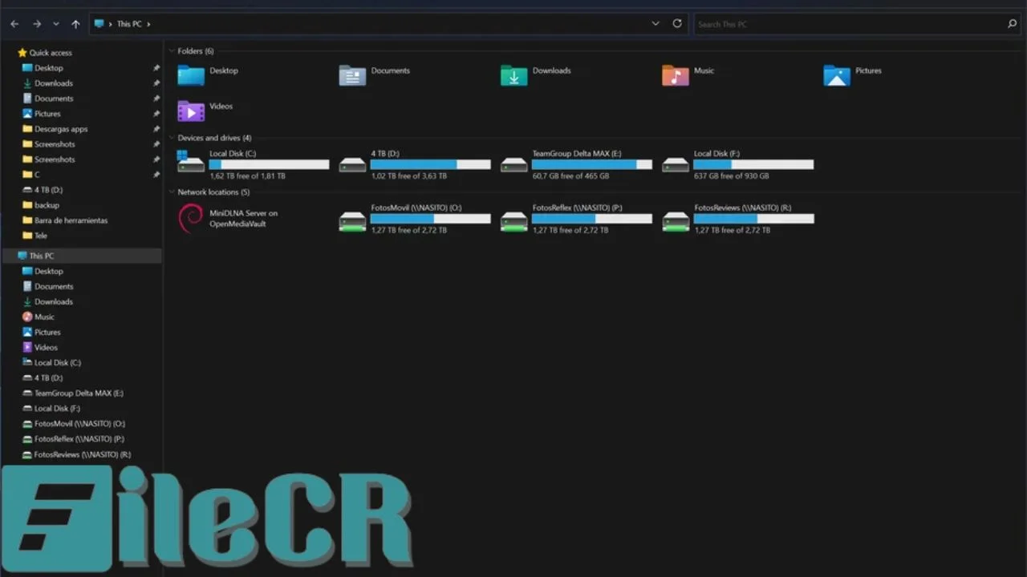Collapse the Devices and drives group

click(172, 138)
